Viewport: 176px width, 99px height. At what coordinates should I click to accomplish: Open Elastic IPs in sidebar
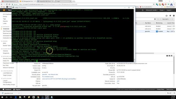6,61
